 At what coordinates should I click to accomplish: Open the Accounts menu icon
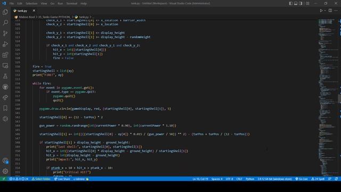click(x=5, y=161)
